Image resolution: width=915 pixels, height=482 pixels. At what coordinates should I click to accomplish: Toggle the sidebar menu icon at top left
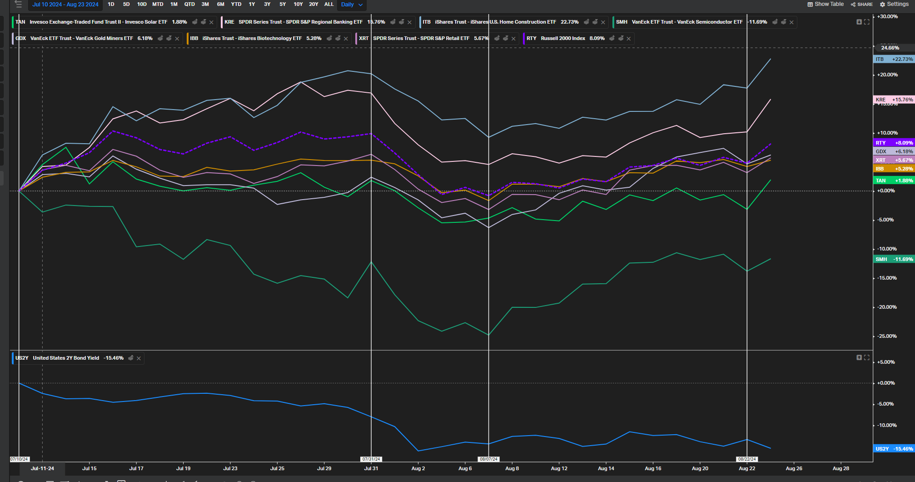(18, 4)
